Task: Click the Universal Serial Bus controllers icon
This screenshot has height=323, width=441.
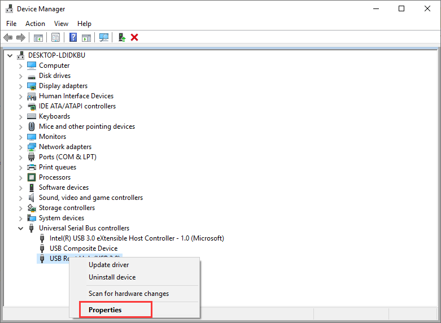Action: [32, 228]
